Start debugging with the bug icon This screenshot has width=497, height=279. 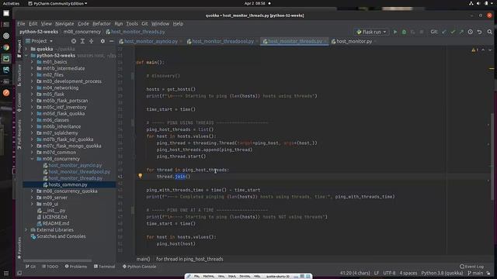click(404, 32)
